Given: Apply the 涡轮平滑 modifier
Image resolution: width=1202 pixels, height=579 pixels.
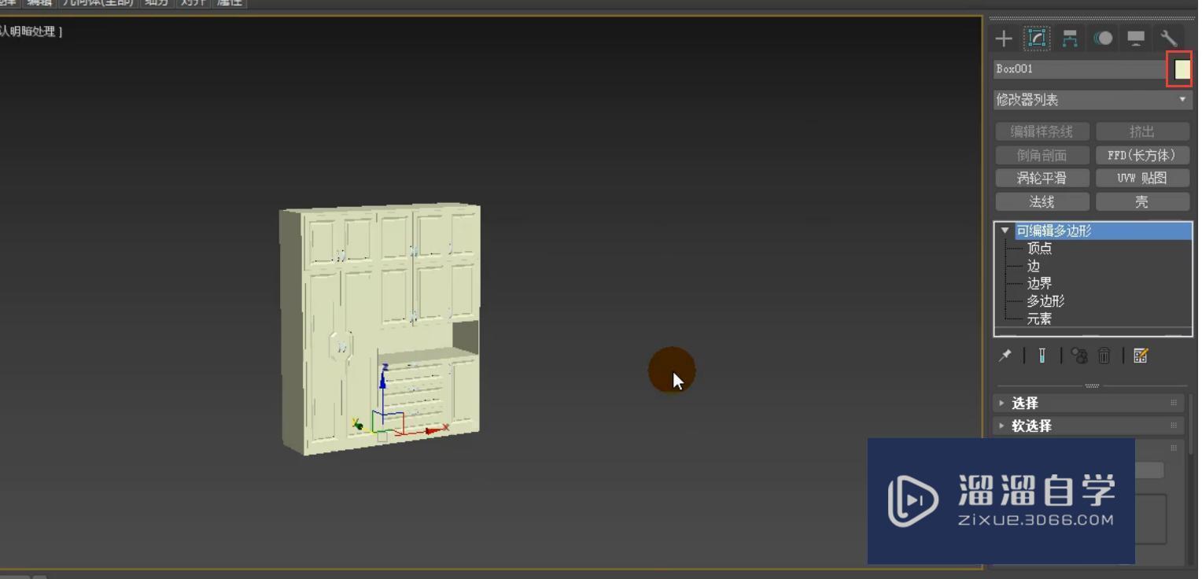Looking at the screenshot, I should point(1042,179).
